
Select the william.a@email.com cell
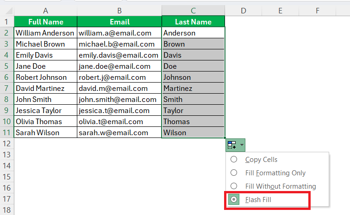click(119, 33)
